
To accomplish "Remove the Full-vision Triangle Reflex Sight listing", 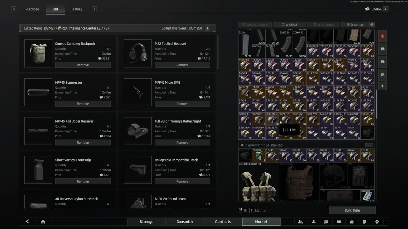I will click(x=182, y=142).
